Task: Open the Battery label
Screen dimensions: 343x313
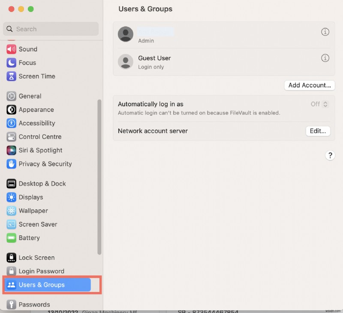Action: pyautogui.click(x=29, y=238)
